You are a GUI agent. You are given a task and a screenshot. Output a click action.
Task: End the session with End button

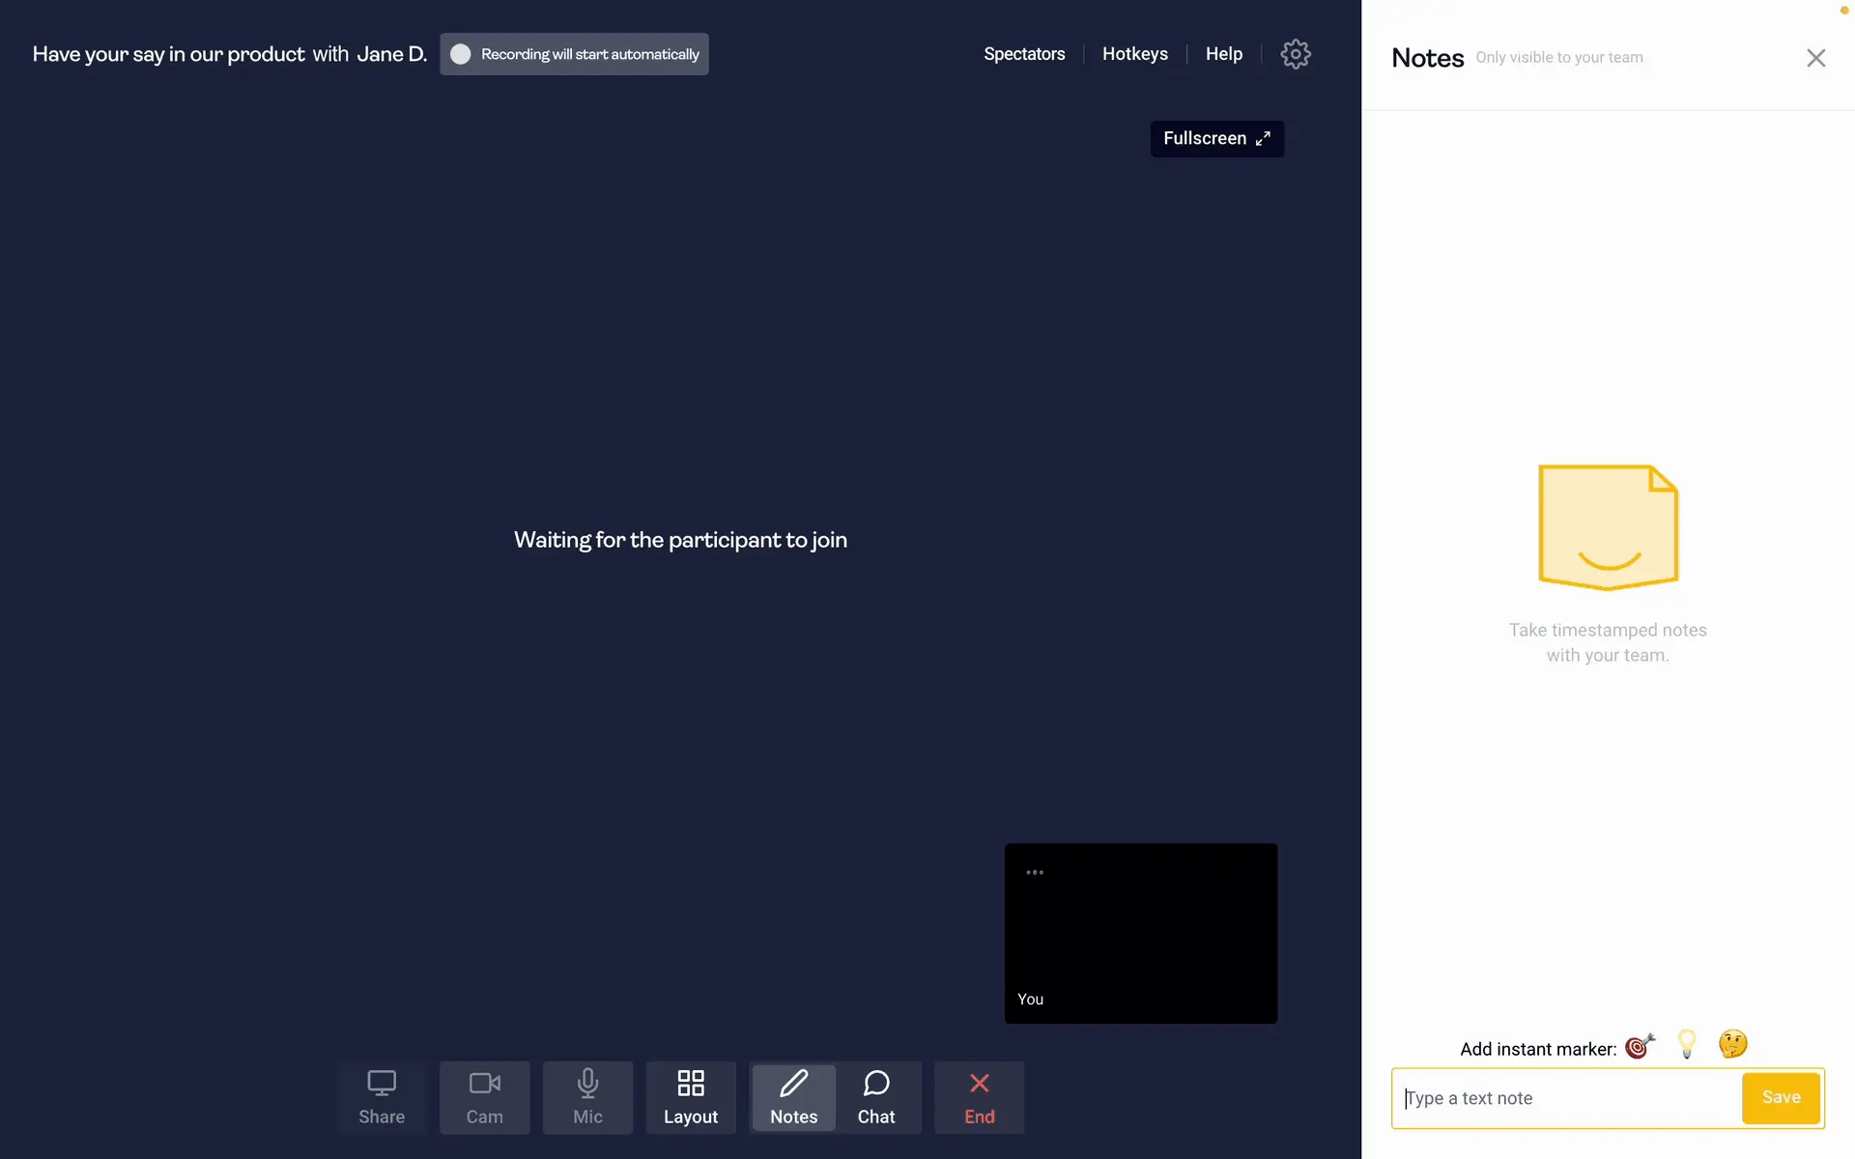pyautogui.click(x=979, y=1097)
